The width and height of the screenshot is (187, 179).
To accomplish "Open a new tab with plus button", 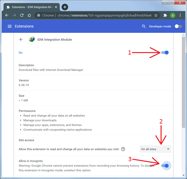I will click(x=65, y=7).
